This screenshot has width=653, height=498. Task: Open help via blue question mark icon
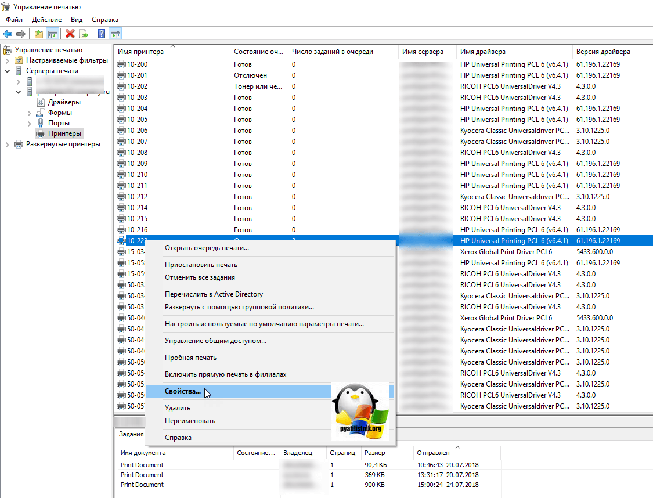tap(101, 34)
